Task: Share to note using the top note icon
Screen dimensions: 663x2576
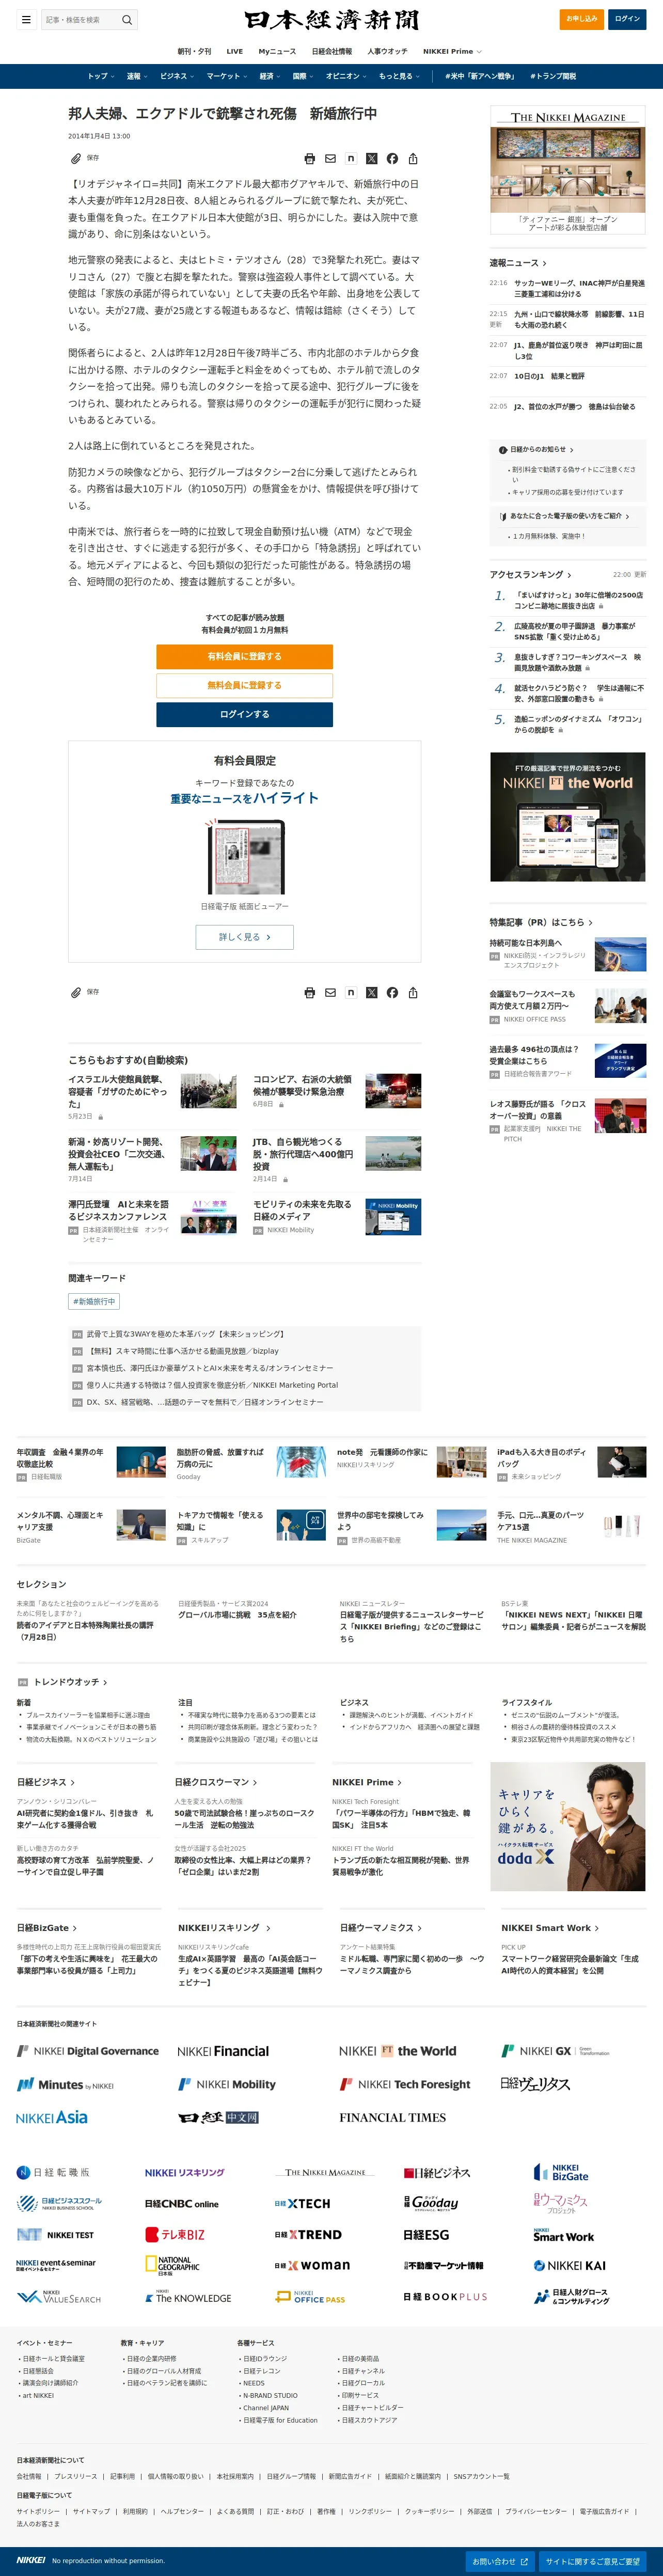Action: (351, 158)
